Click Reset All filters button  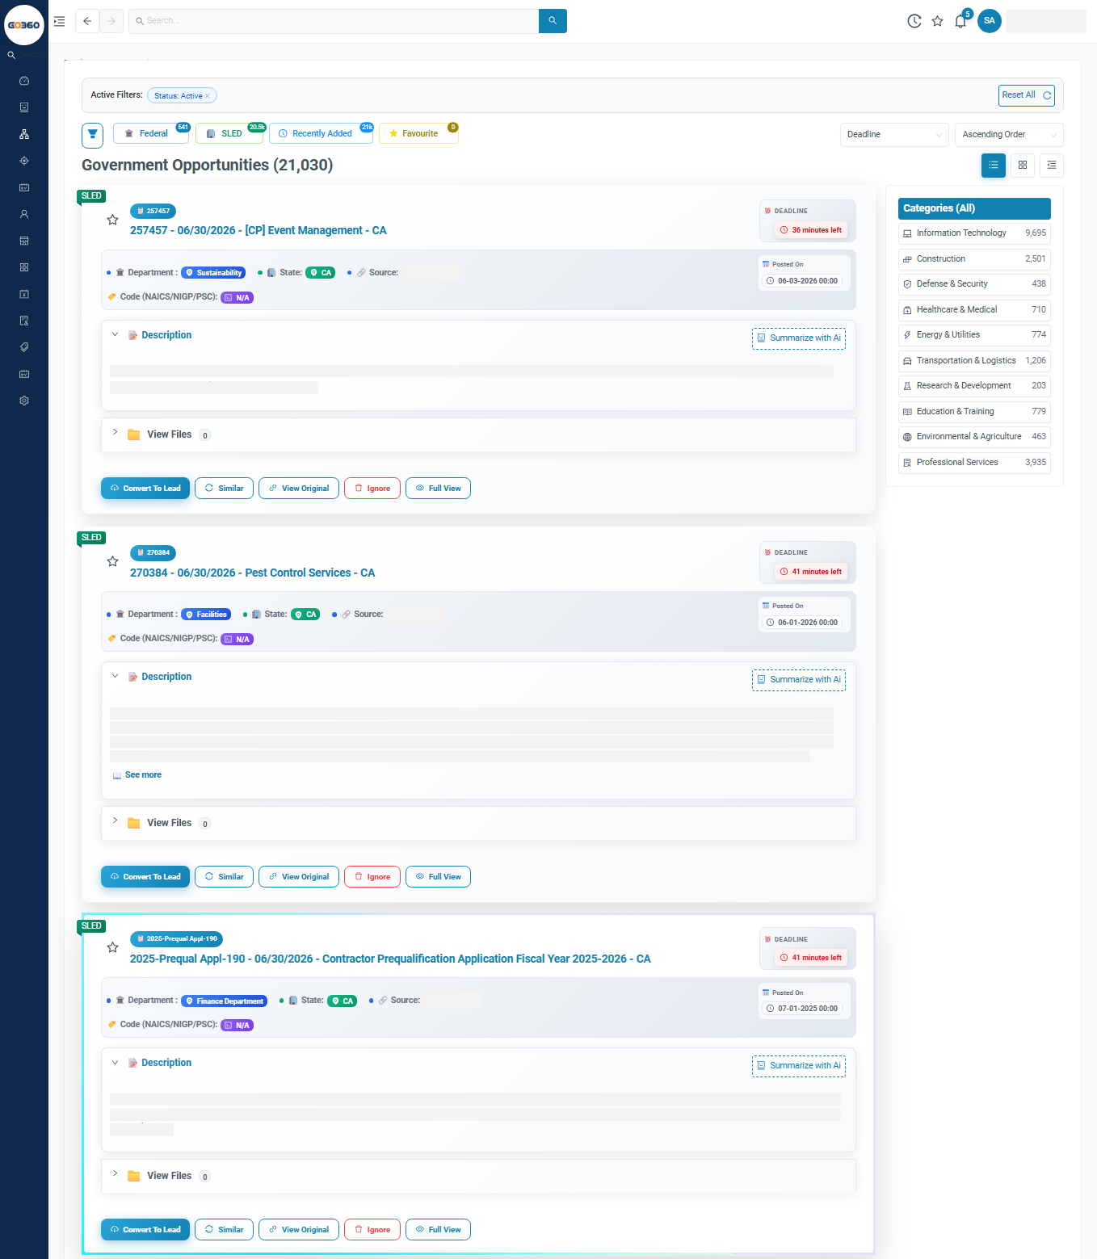click(1027, 95)
